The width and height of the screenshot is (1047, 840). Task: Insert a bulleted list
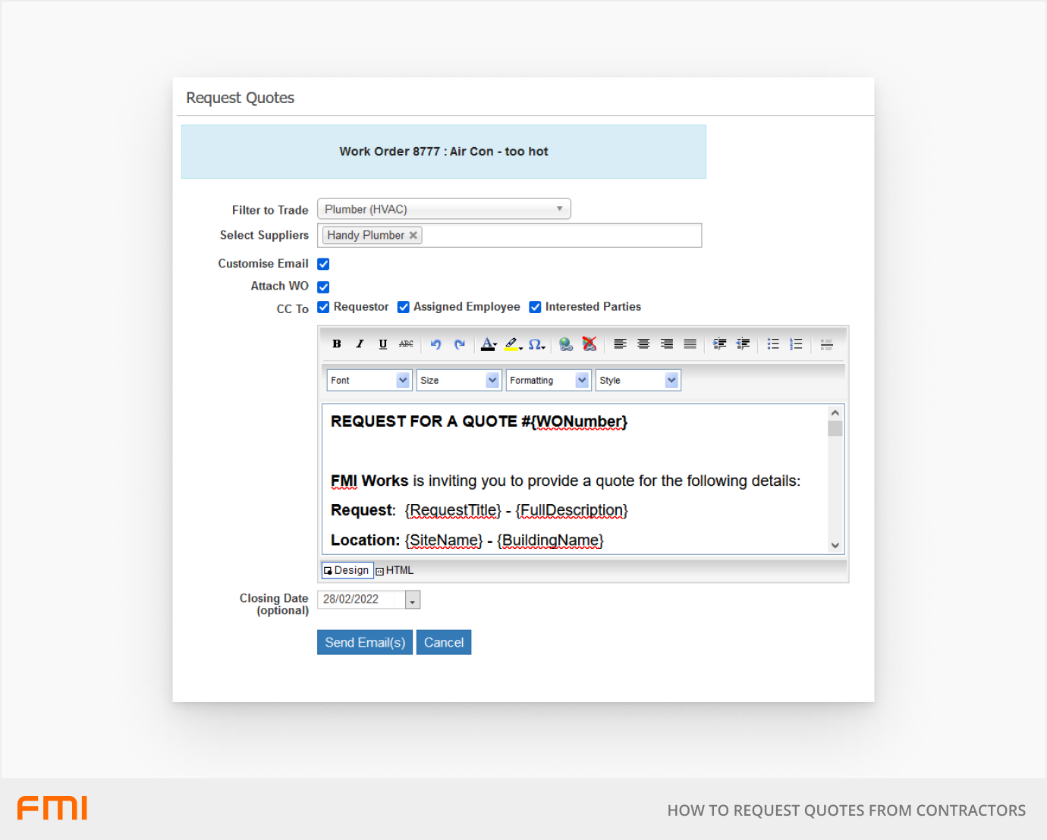click(773, 344)
